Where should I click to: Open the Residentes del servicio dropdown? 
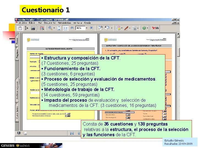(x=68, y=116)
